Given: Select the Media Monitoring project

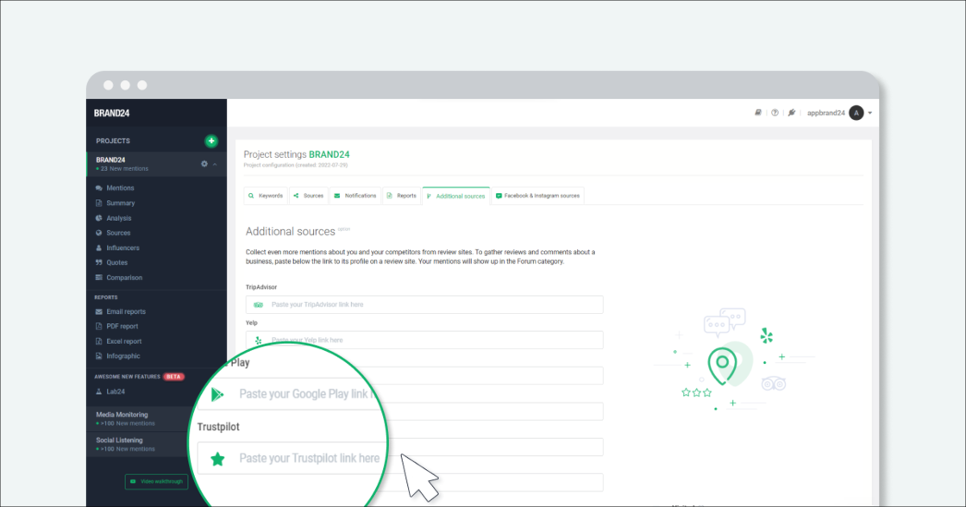Looking at the screenshot, I should point(122,415).
